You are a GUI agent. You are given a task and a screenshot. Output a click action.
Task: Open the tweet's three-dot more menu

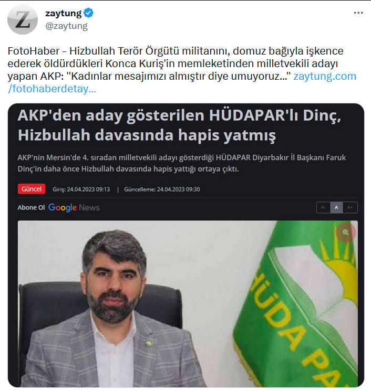[358, 13]
